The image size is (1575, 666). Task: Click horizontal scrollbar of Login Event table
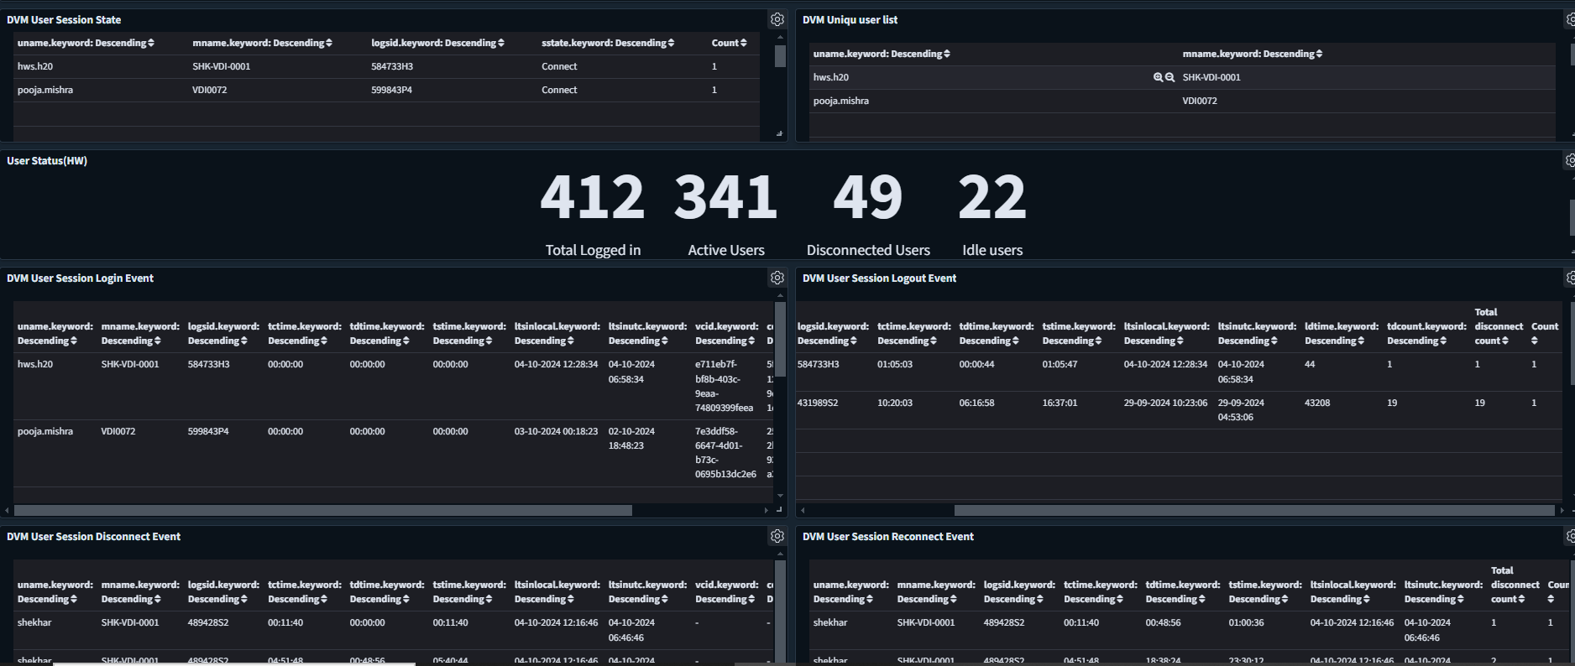(x=323, y=510)
